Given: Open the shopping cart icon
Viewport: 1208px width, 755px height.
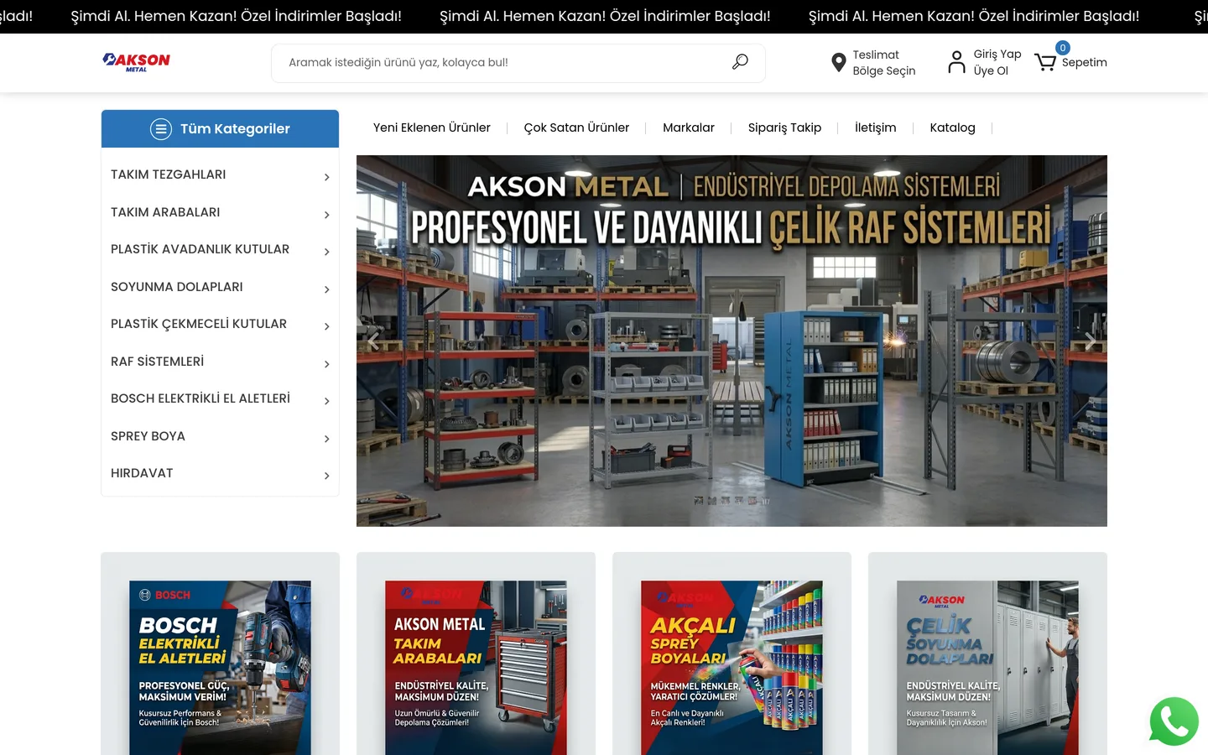Looking at the screenshot, I should coord(1045,62).
